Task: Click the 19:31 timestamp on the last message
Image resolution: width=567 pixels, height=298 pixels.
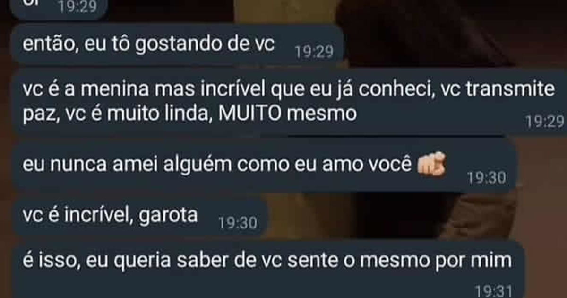Action: coord(494,290)
